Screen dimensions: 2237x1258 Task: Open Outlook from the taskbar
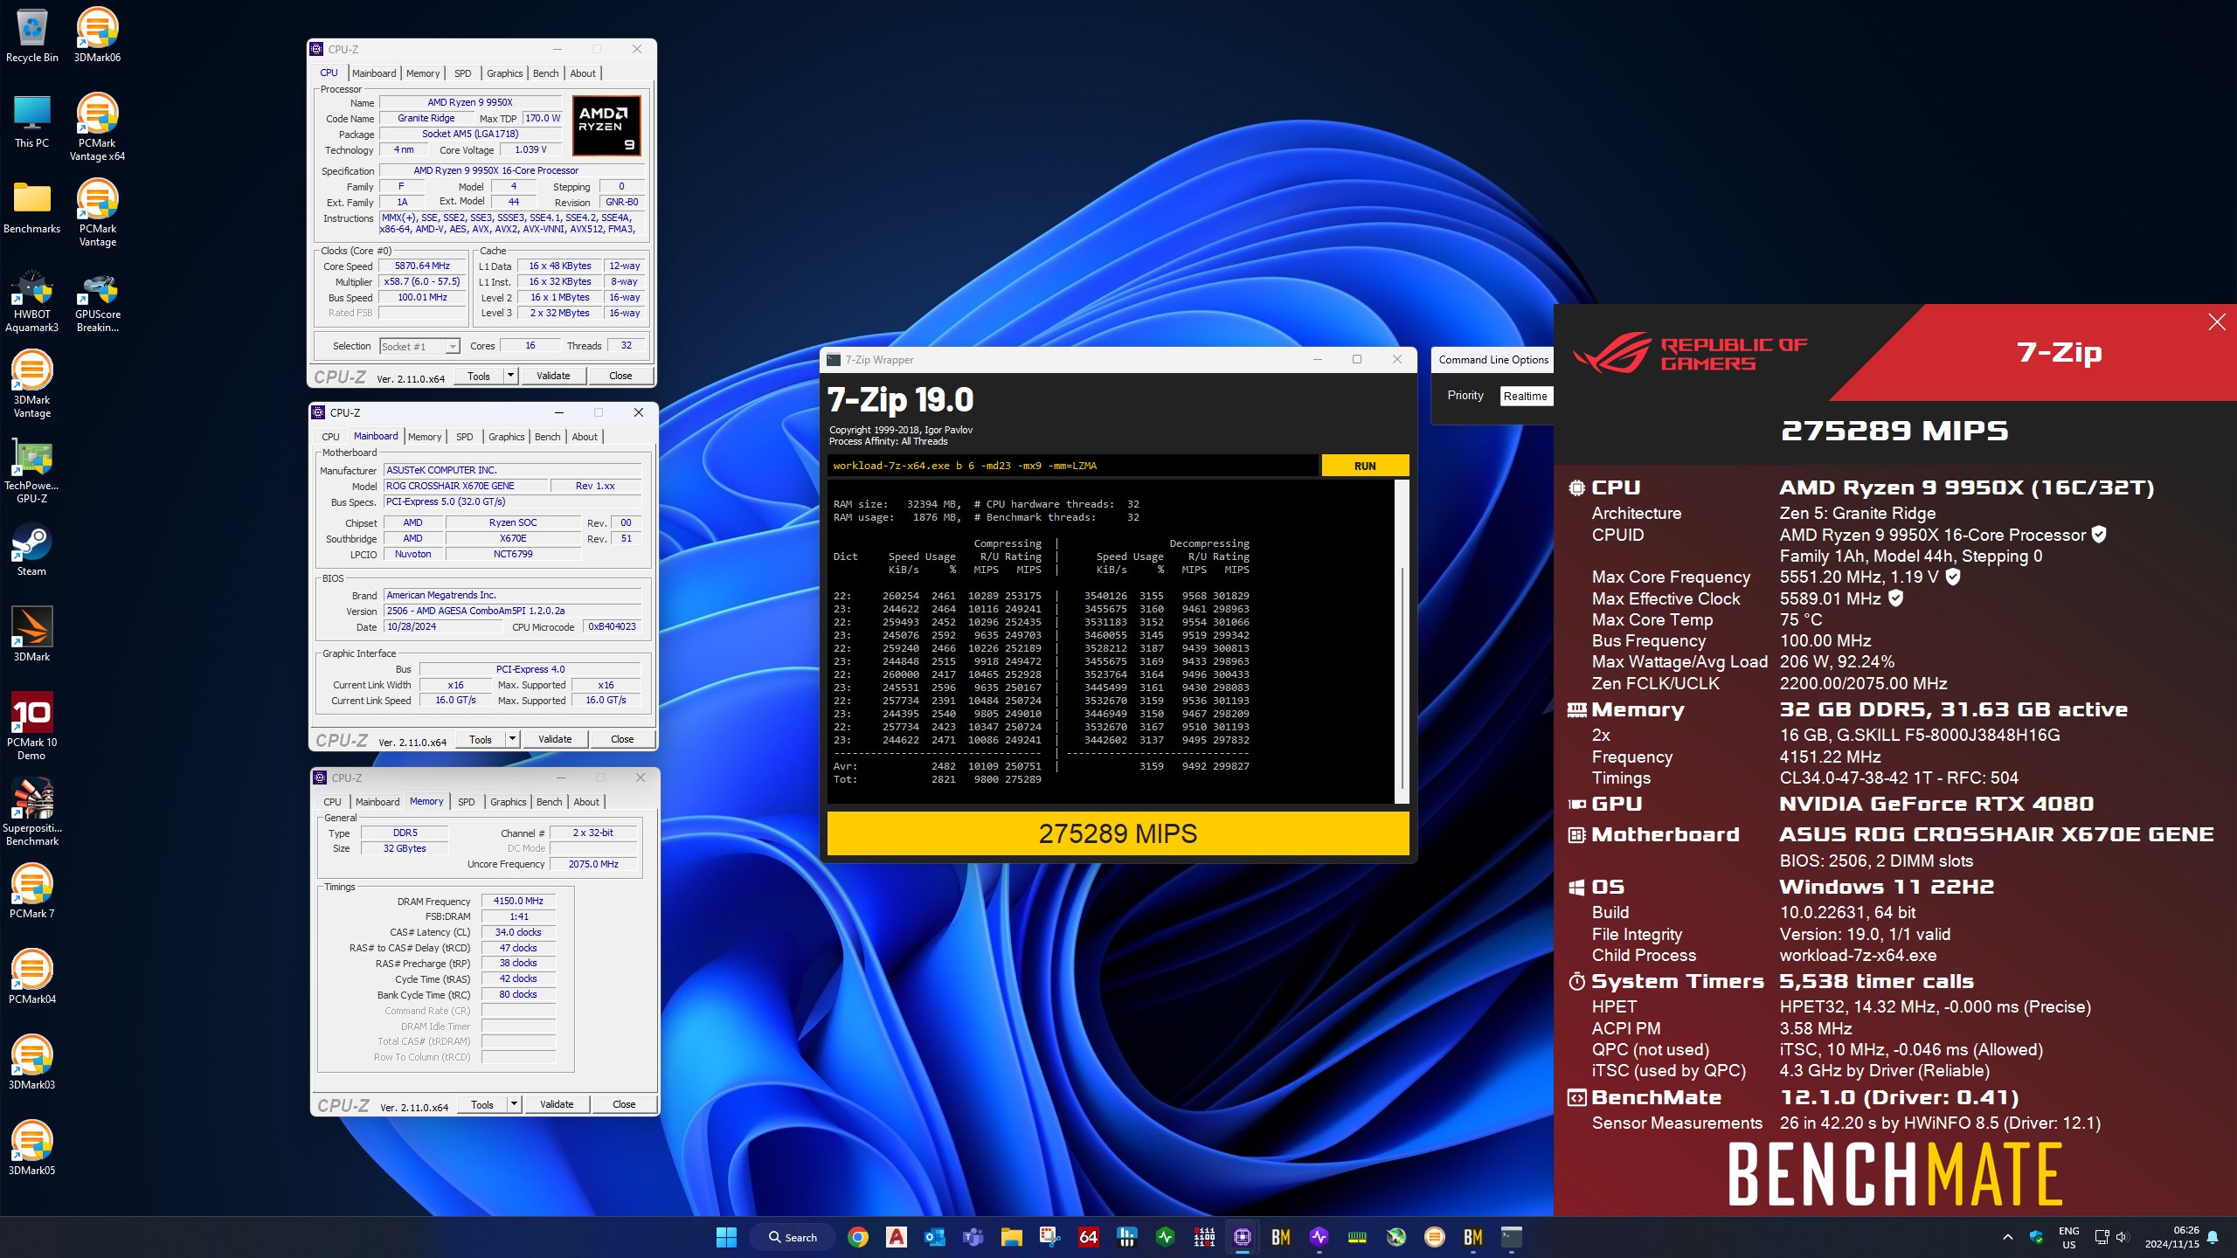pos(935,1237)
